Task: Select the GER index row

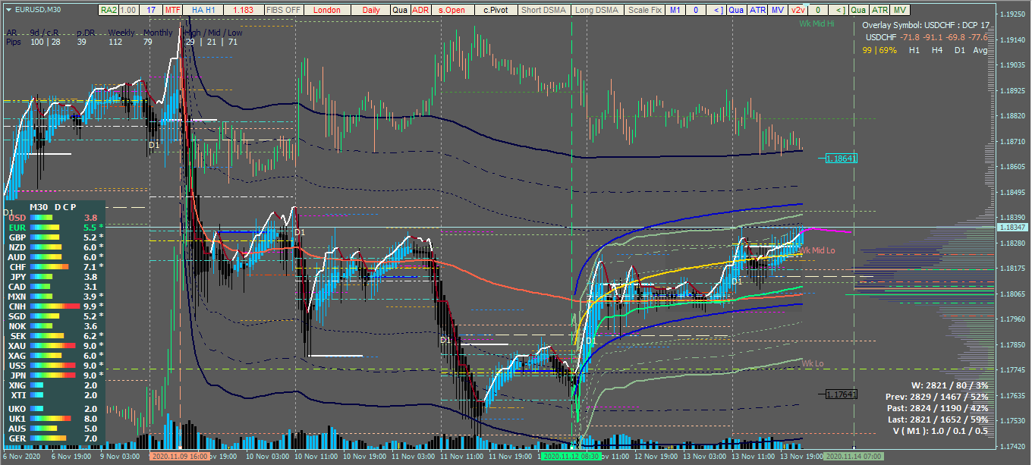Action: click(x=54, y=438)
